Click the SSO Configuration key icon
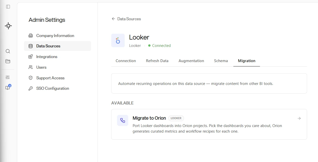The width and height of the screenshot is (318, 162). pyautogui.click(x=31, y=88)
